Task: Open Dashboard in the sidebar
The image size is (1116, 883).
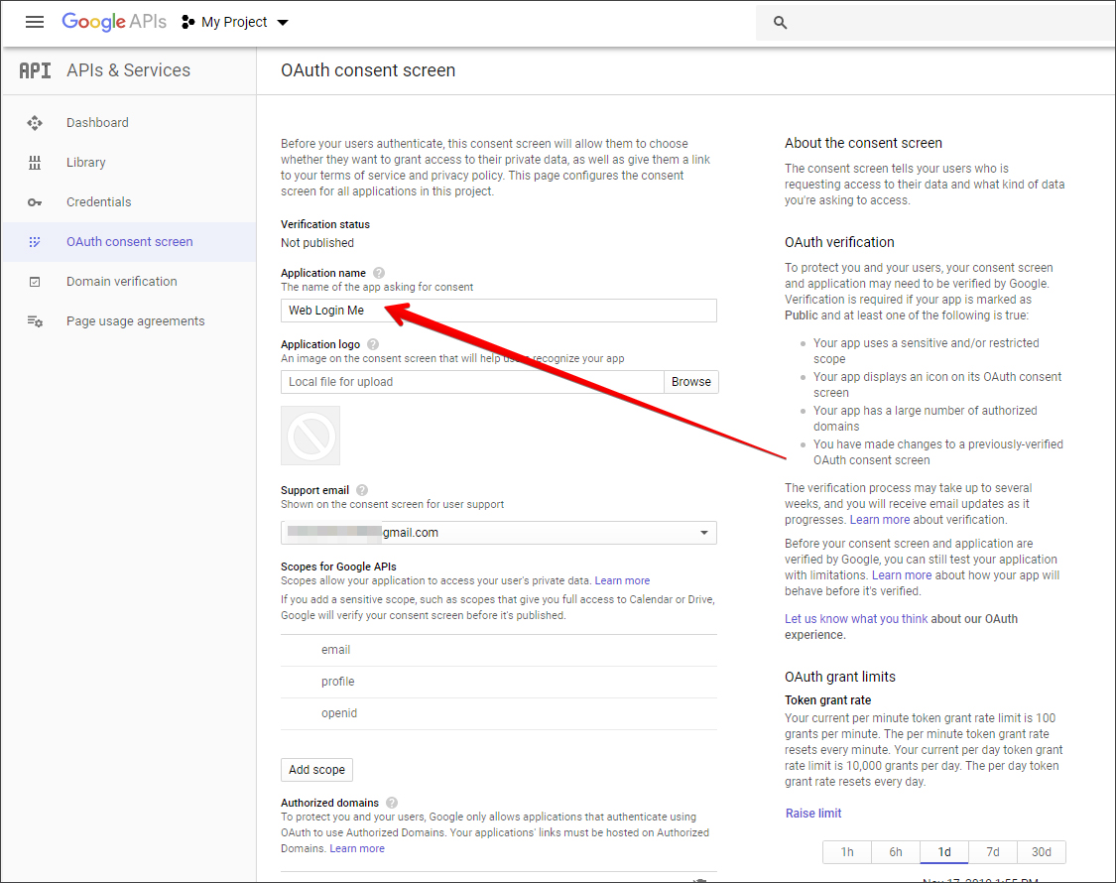Action: [97, 122]
